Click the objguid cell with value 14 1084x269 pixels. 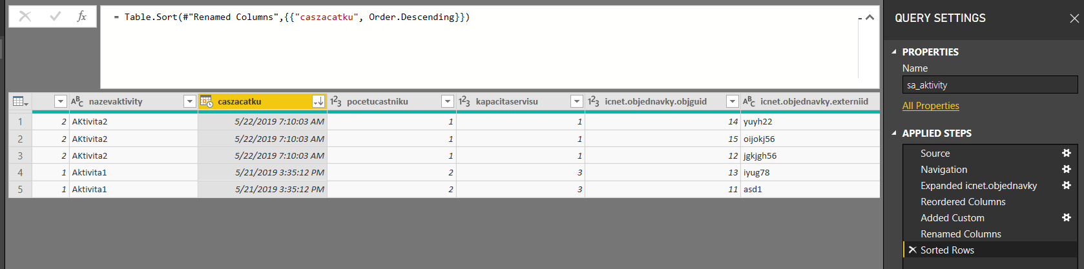(x=663, y=121)
